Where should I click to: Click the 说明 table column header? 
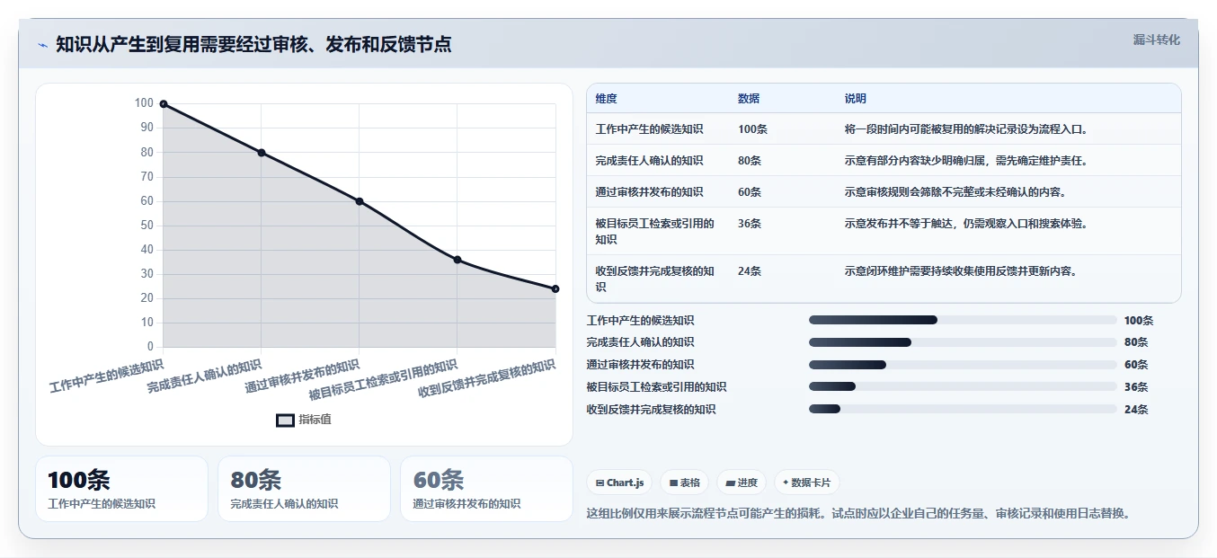click(856, 99)
